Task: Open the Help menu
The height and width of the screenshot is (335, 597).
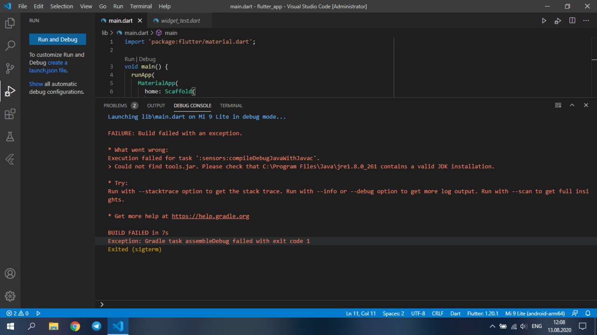Action: click(x=165, y=7)
